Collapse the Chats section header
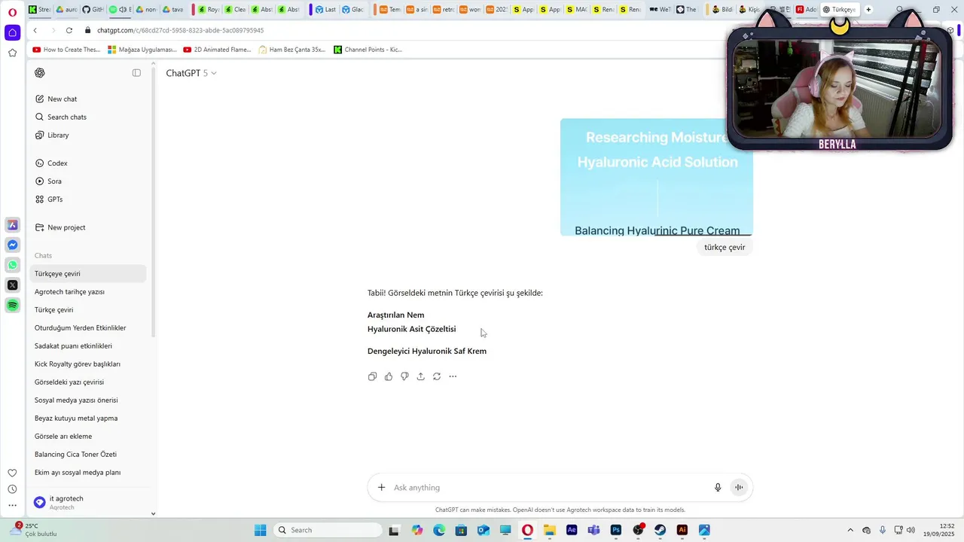964x542 pixels. (x=43, y=256)
